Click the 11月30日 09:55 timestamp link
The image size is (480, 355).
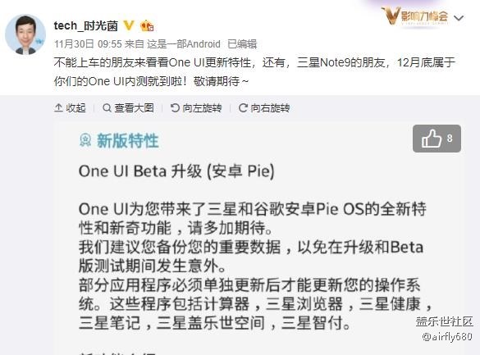point(88,44)
